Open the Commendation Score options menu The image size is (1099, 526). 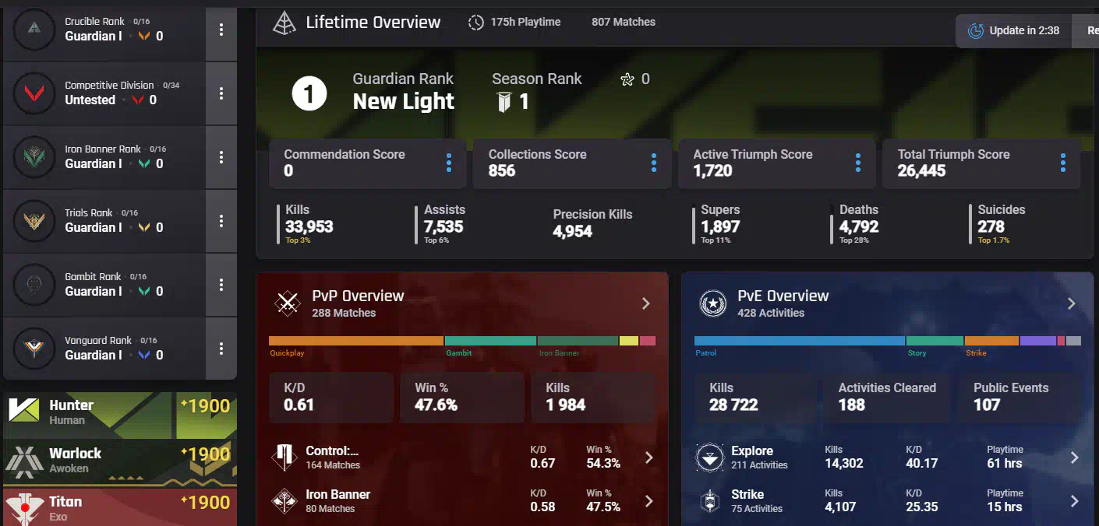(x=449, y=163)
